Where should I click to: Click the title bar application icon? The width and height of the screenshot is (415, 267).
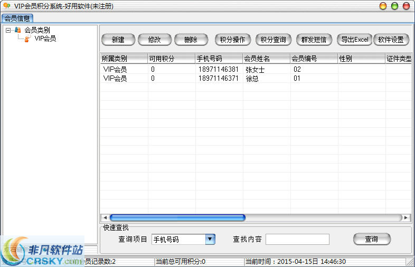[x=7, y=6]
